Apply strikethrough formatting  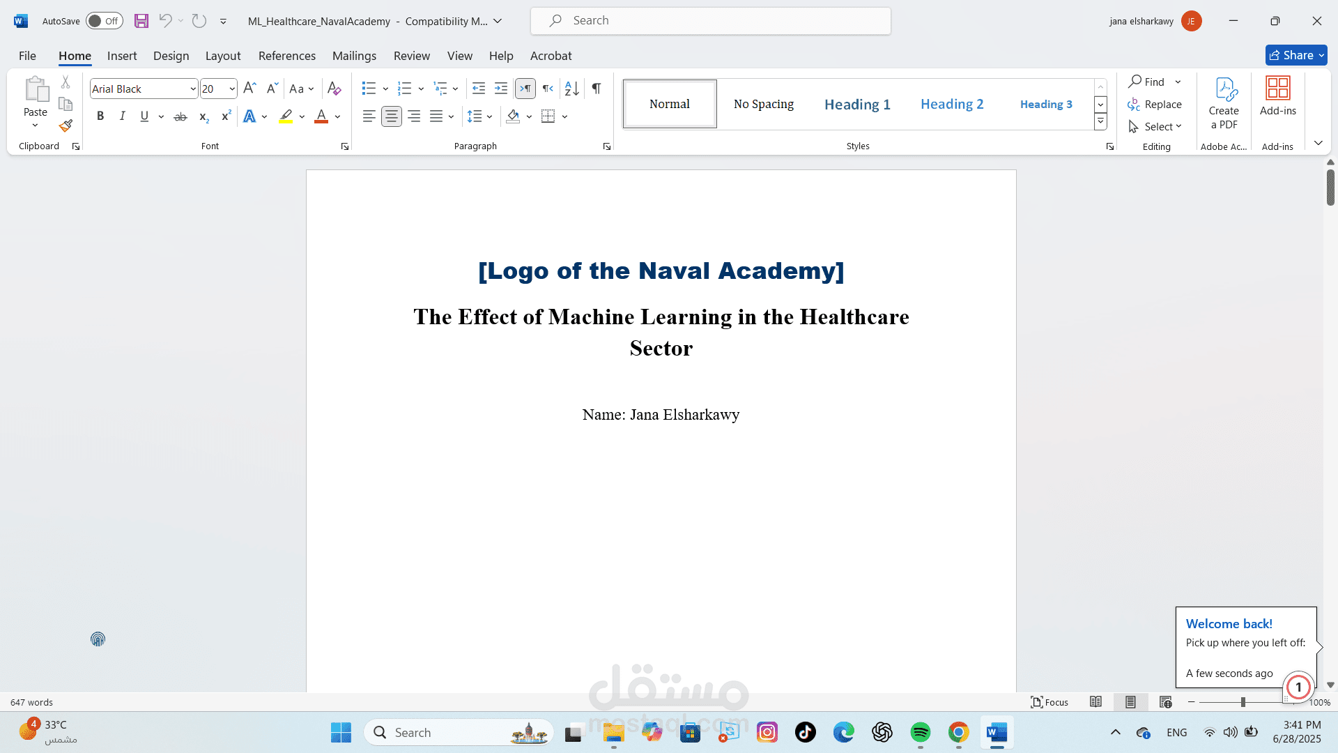tap(180, 116)
